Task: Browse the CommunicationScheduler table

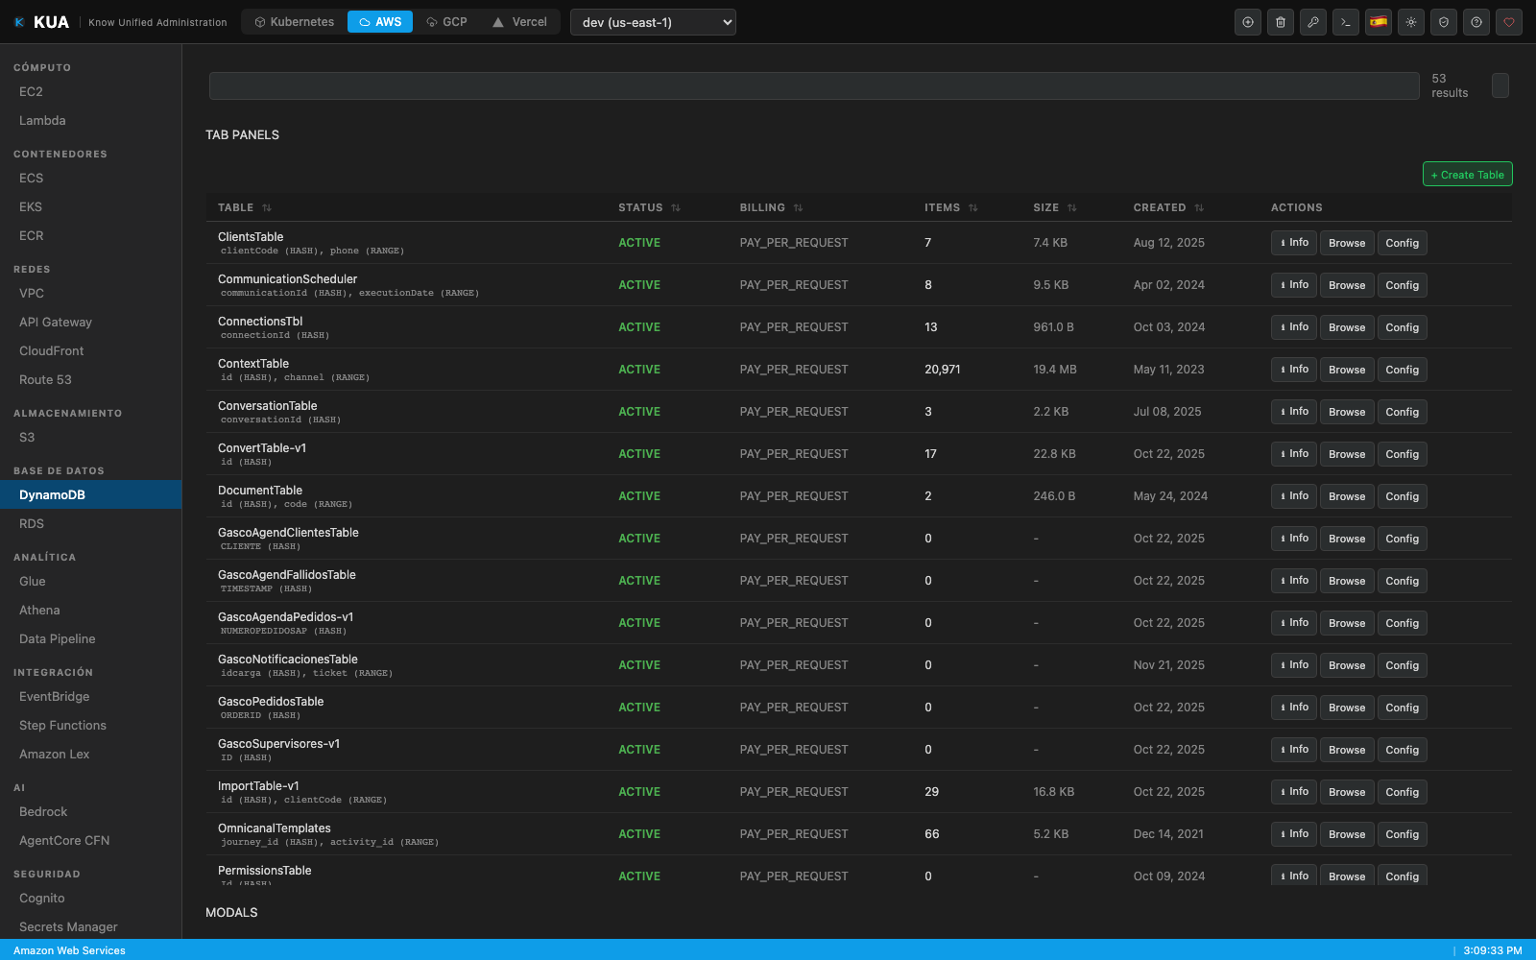Action: coord(1347,285)
